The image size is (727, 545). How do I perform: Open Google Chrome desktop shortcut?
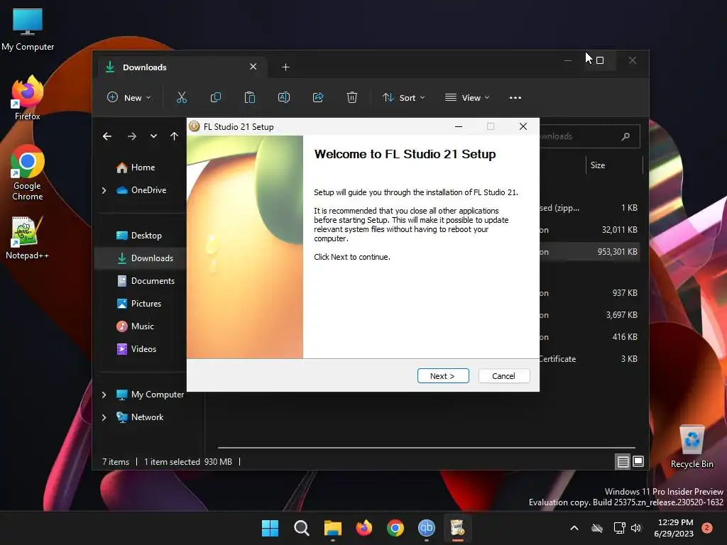pos(28,172)
